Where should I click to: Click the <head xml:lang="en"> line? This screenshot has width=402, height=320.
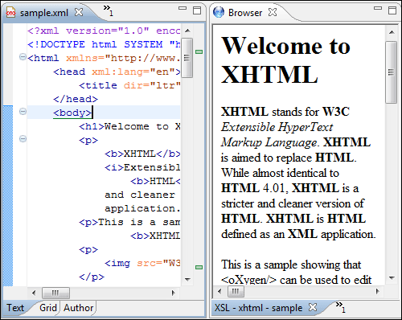coord(117,72)
